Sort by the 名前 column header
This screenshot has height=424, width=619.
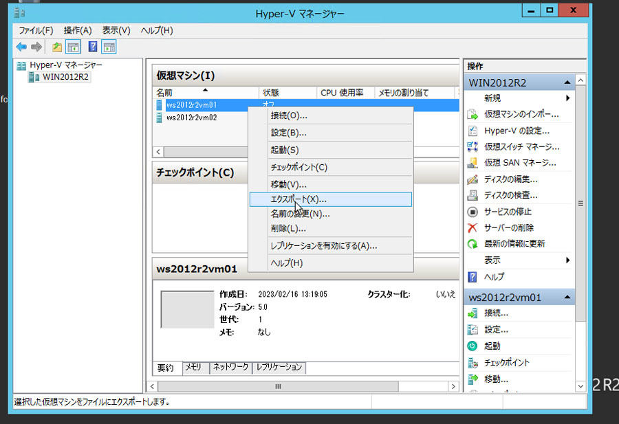coord(205,93)
